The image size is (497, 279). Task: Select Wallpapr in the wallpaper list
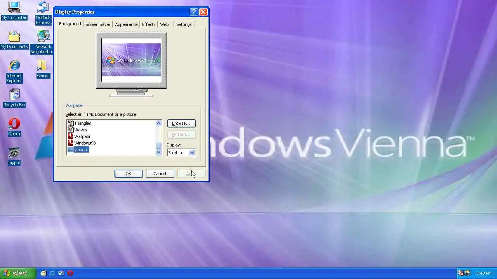tap(82, 136)
